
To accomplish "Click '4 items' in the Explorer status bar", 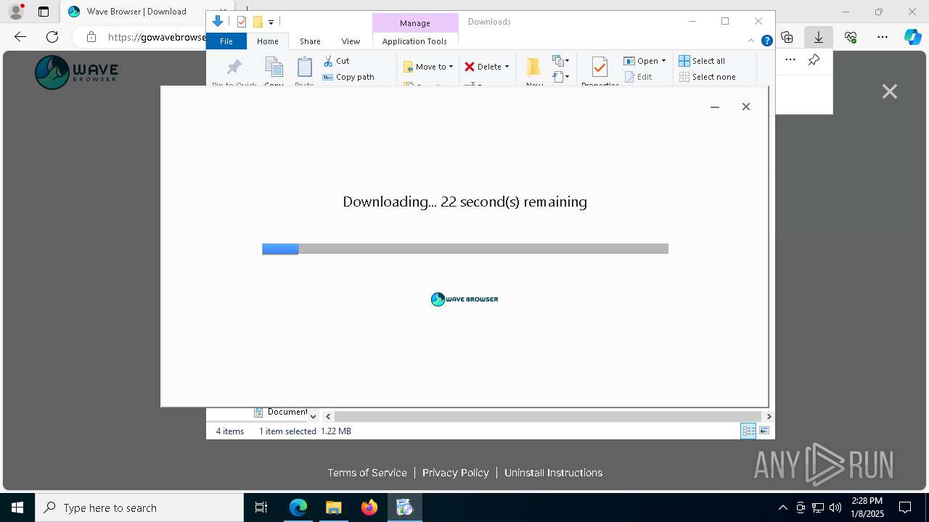I will click(x=230, y=431).
